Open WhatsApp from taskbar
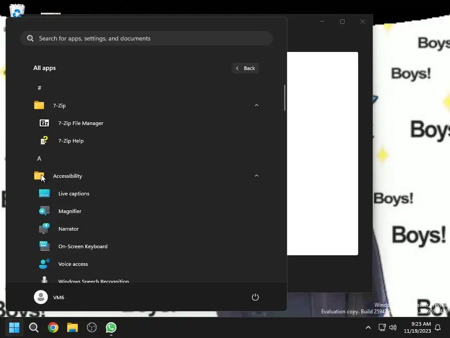450x338 pixels. click(x=111, y=327)
